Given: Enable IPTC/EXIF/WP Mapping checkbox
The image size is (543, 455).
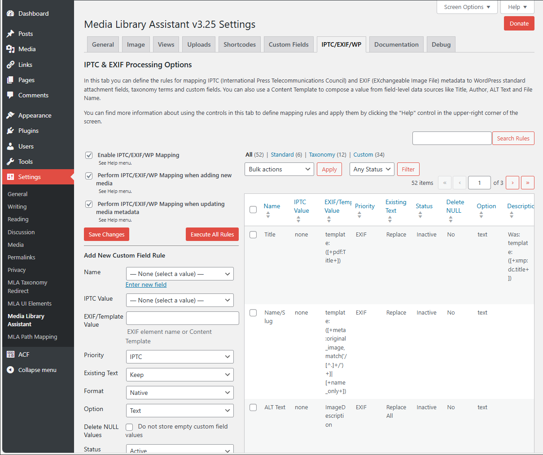Looking at the screenshot, I should point(89,155).
